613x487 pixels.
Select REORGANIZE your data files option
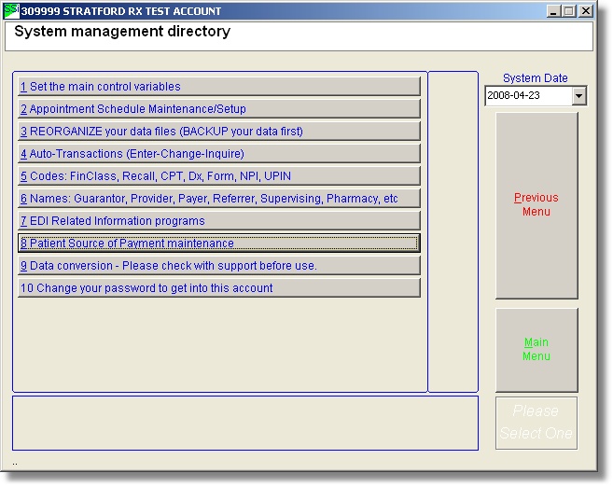point(219,132)
